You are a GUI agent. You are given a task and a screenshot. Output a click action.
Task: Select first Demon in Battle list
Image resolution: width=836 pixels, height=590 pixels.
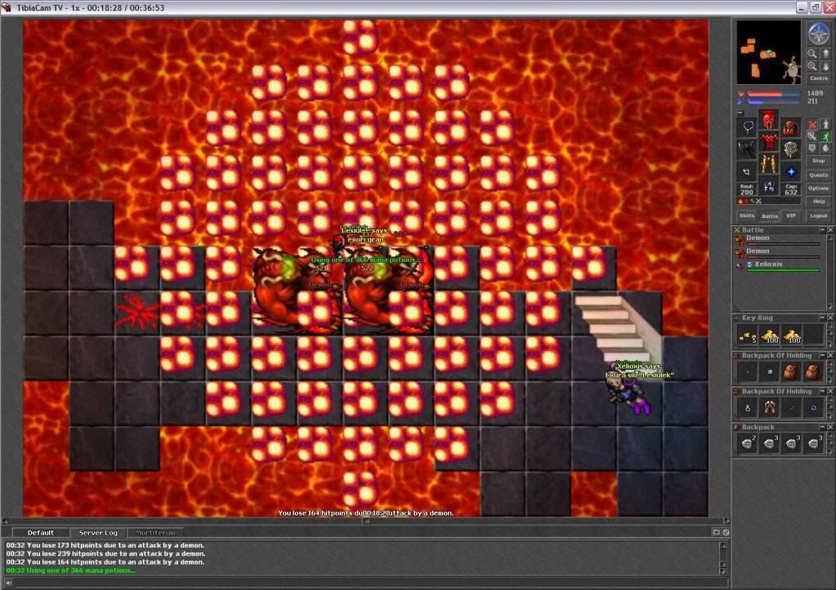pyautogui.click(x=777, y=240)
